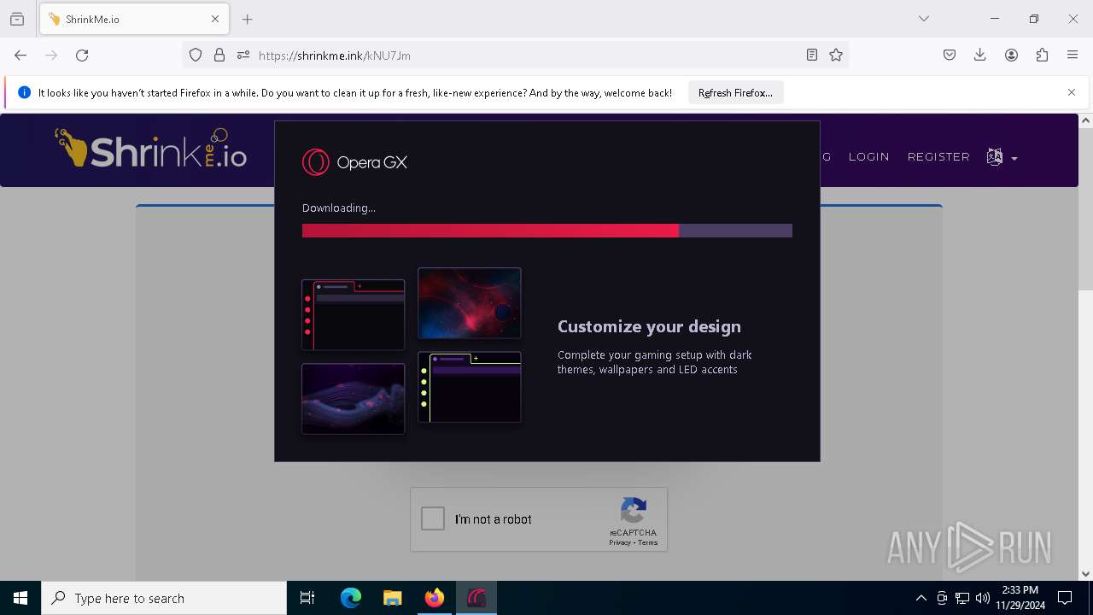Open Windows notification center
This screenshot has width=1093, height=615.
point(1065,598)
